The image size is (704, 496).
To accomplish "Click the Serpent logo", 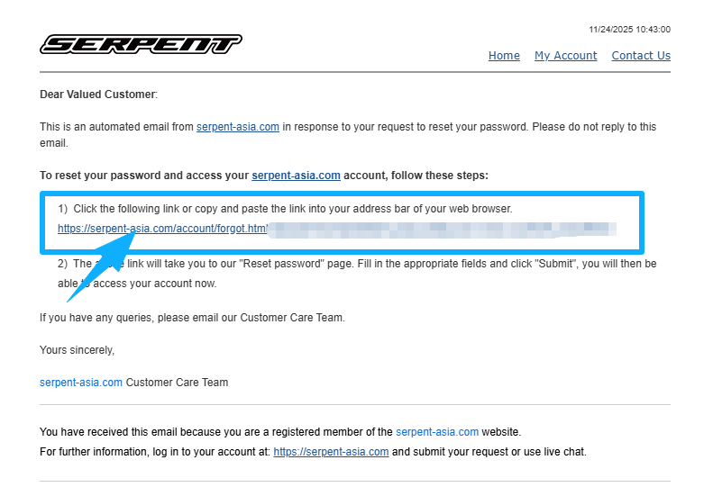I will click(x=141, y=44).
